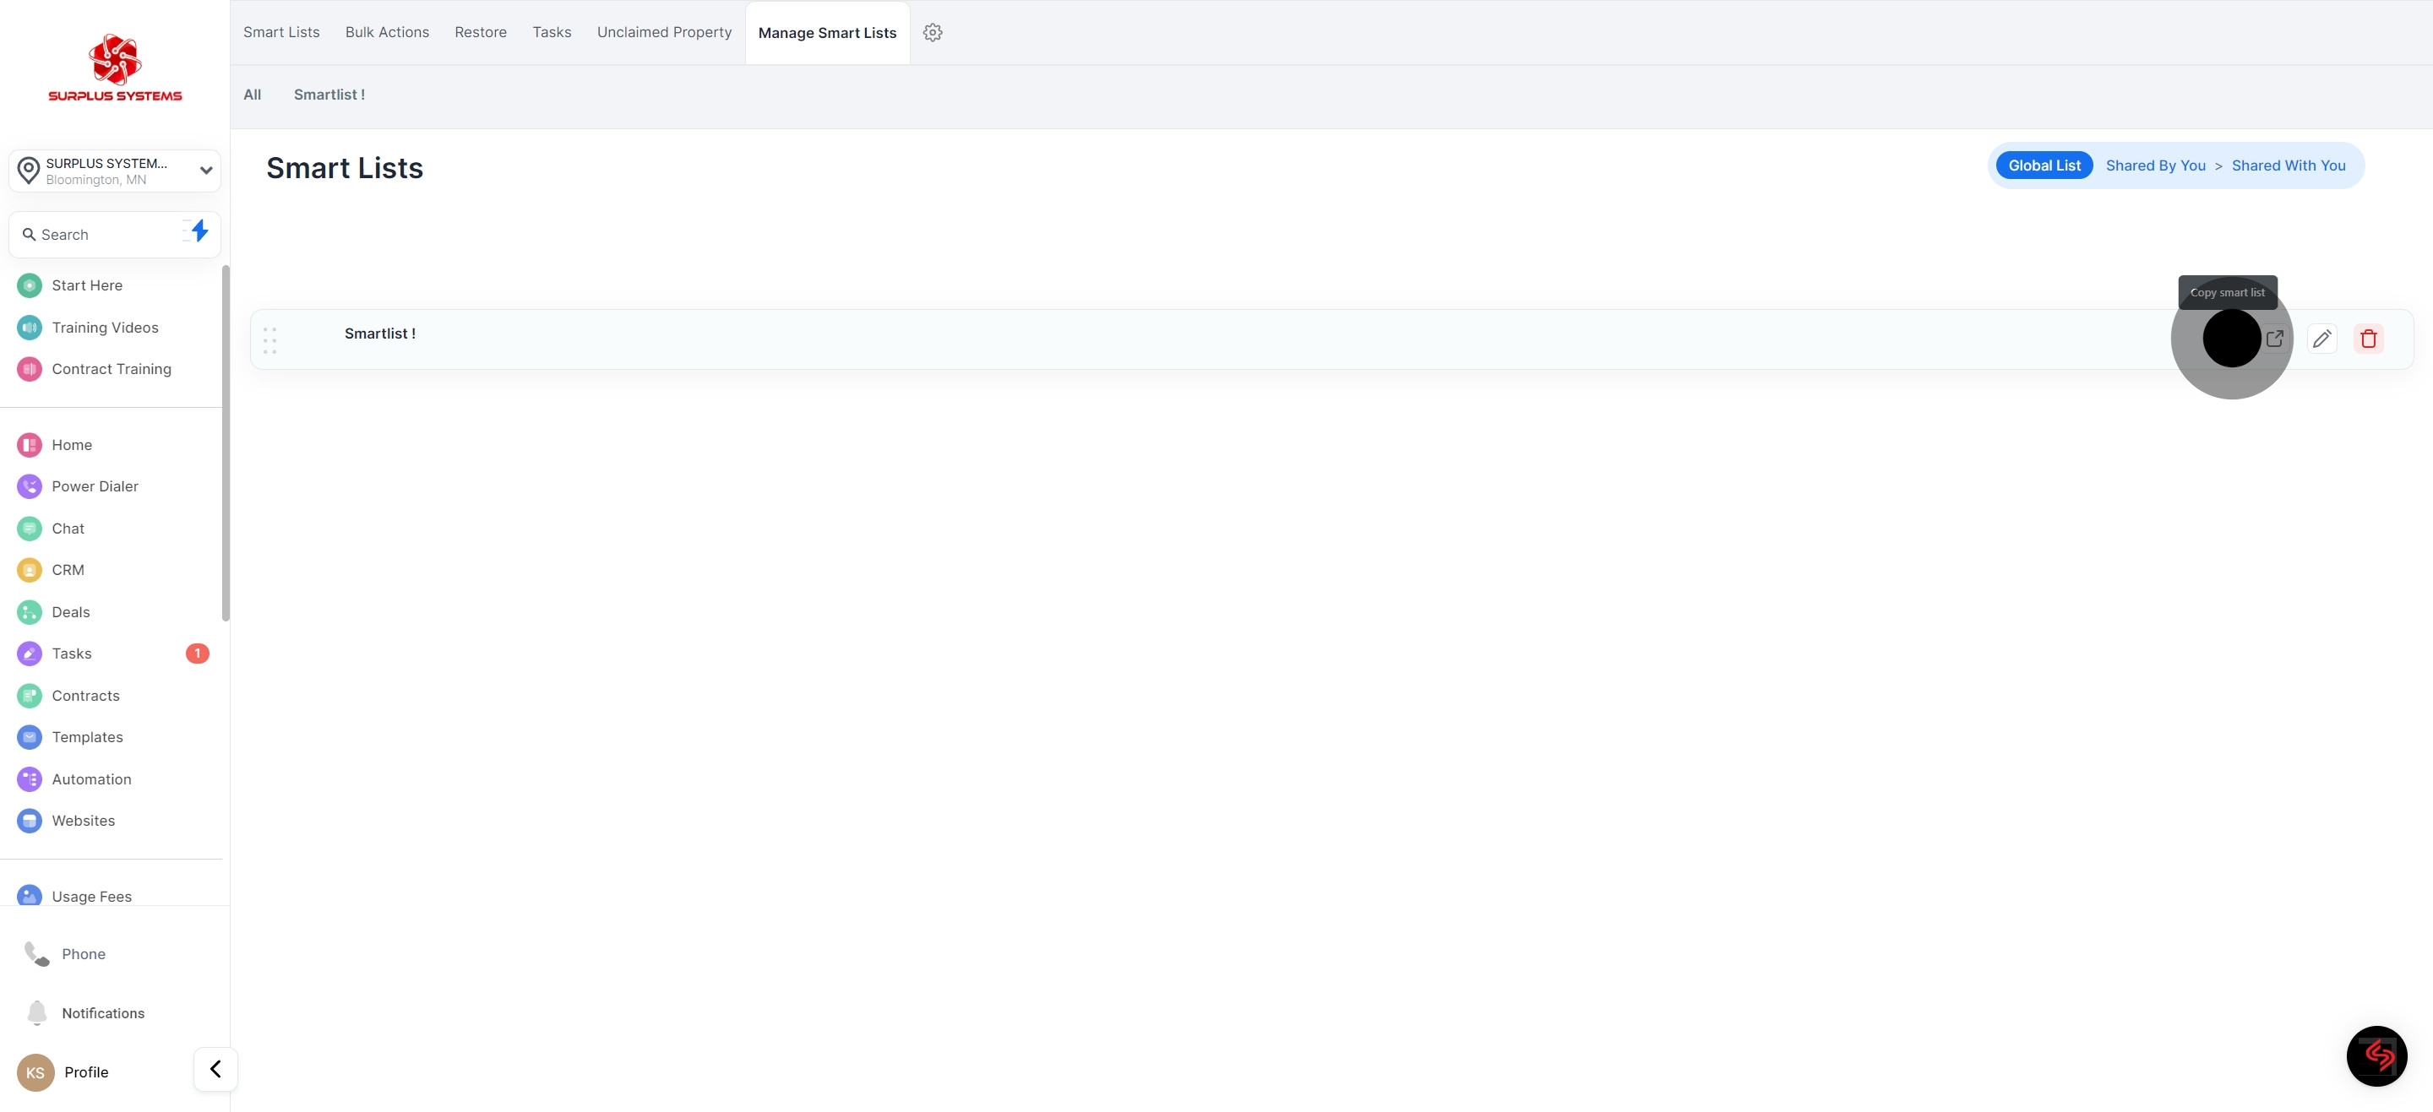This screenshot has height=1112, width=2433.
Task: Collapse the sidebar with the chevron arrow
Action: pyautogui.click(x=215, y=1069)
